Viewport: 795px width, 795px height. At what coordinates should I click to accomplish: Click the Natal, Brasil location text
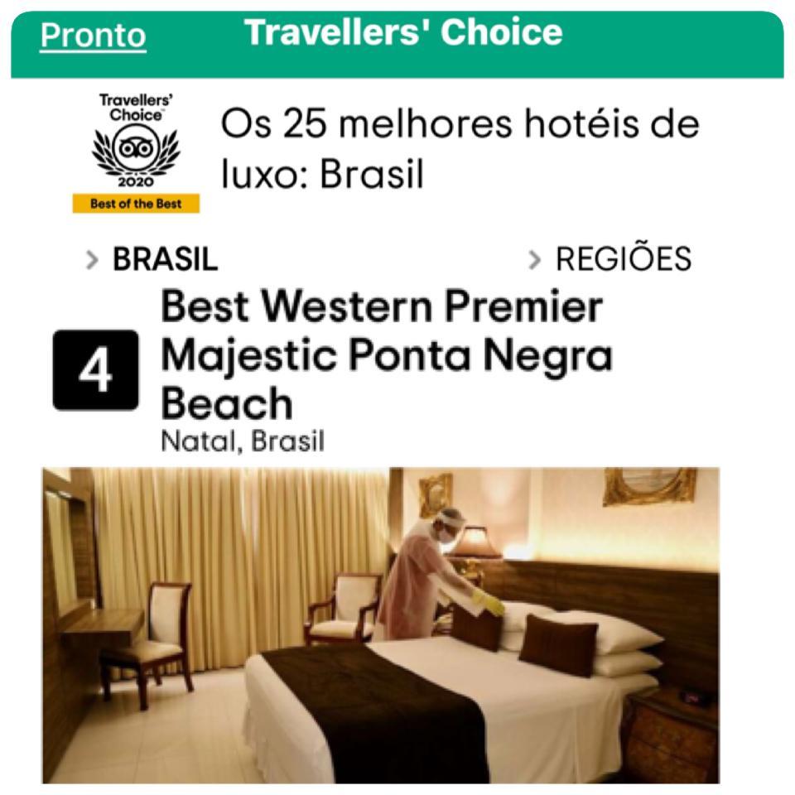(243, 441)
